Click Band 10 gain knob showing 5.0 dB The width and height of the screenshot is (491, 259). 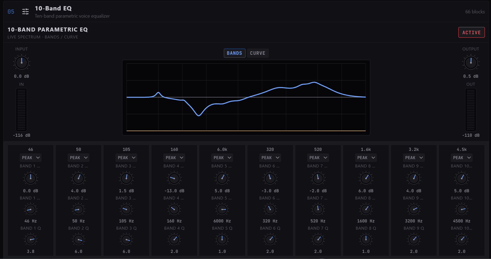(462, 178)
